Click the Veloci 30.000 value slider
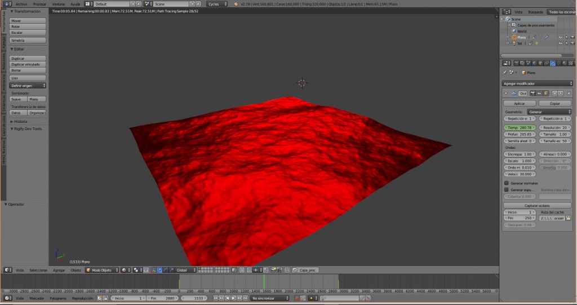 (x=519, y=174)
